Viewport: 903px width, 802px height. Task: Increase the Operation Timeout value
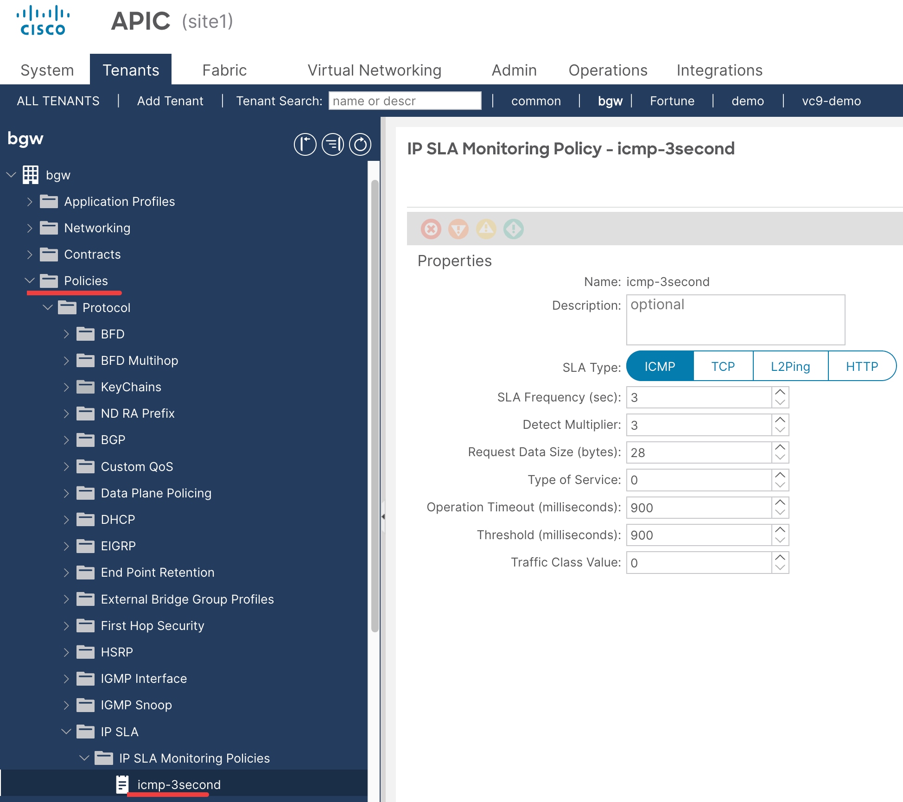point(780,503)
